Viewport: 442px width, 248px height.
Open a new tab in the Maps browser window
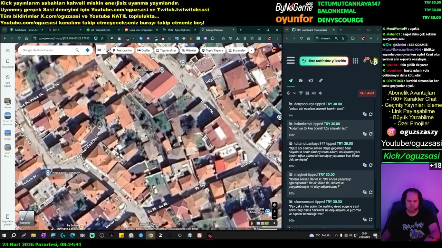pyautogui.click(x=241, y=30)
